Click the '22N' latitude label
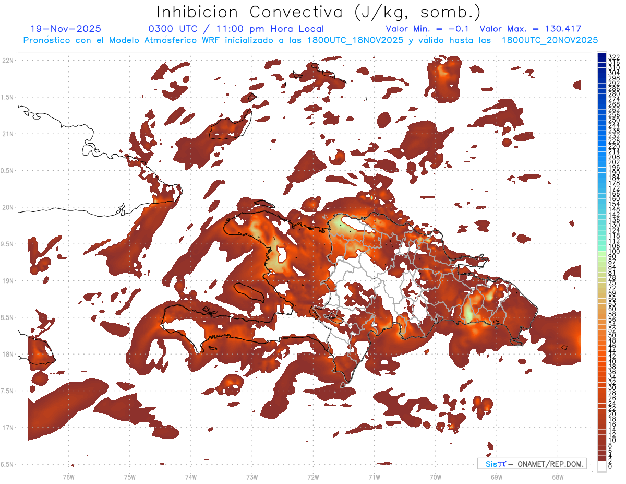The width and height of the screenshot is (626, 484). tap(8, 61)
